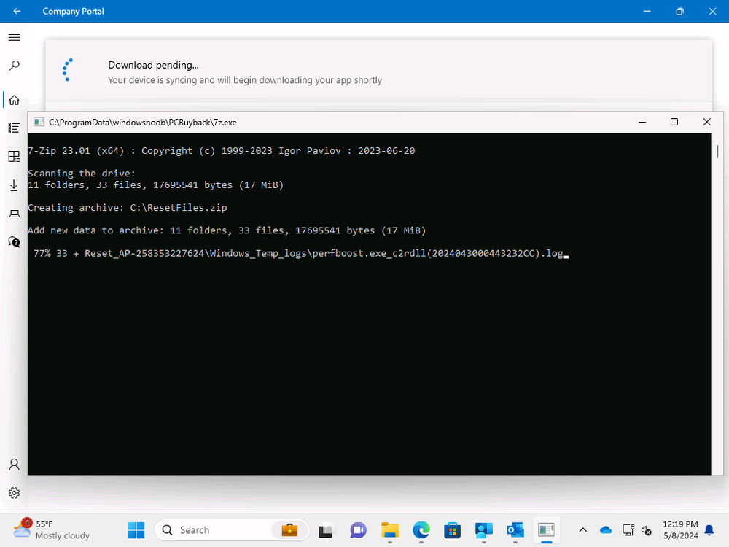The image size is (729, 547).
Task: Click the C:\ResetFiles.zip archive line
Action: 128,207
